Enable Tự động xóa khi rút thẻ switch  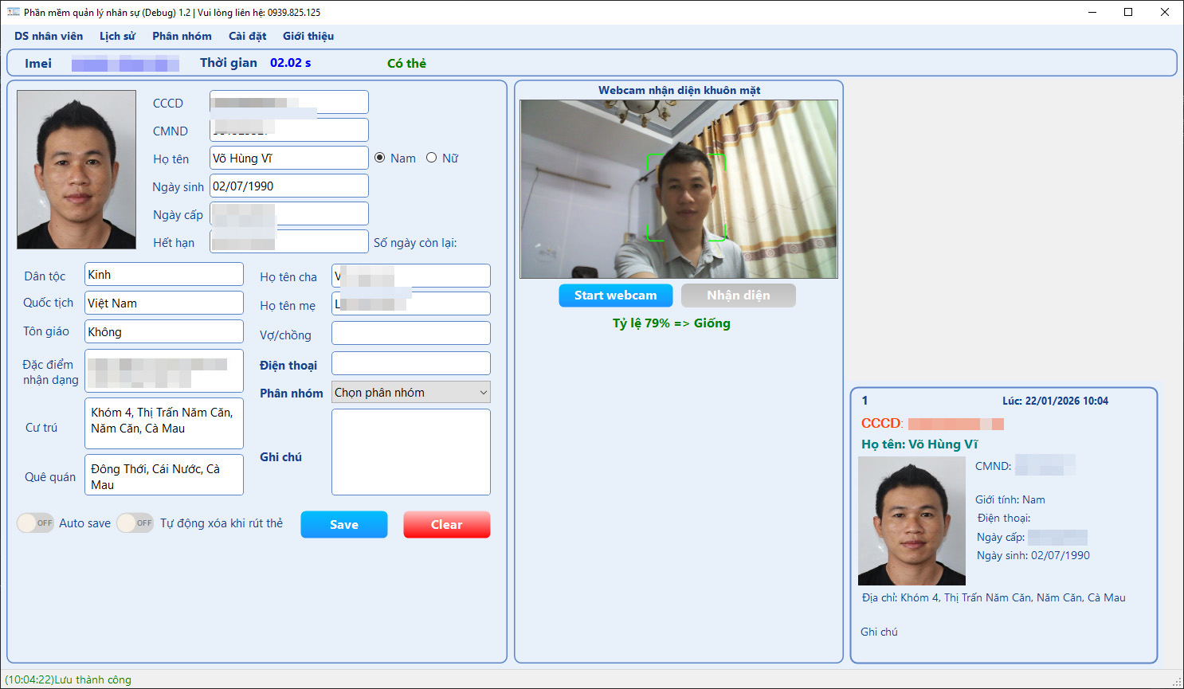[x=135, y=523]
